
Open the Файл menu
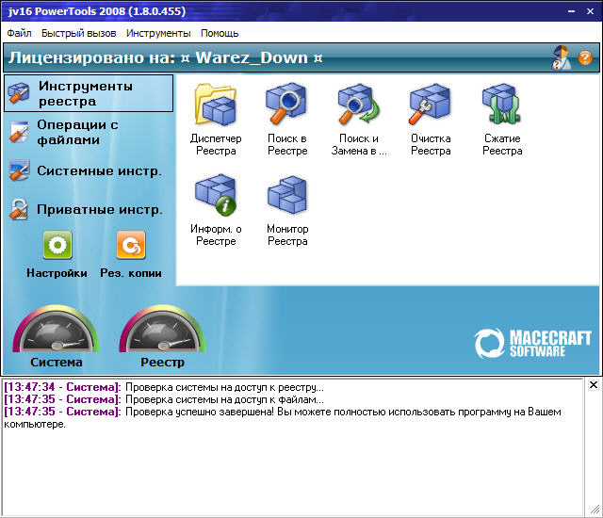pos(19,33)
